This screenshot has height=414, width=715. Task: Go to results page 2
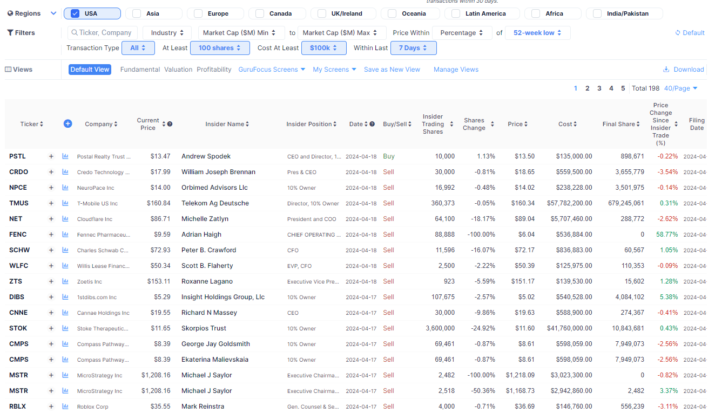pos(588,88)
